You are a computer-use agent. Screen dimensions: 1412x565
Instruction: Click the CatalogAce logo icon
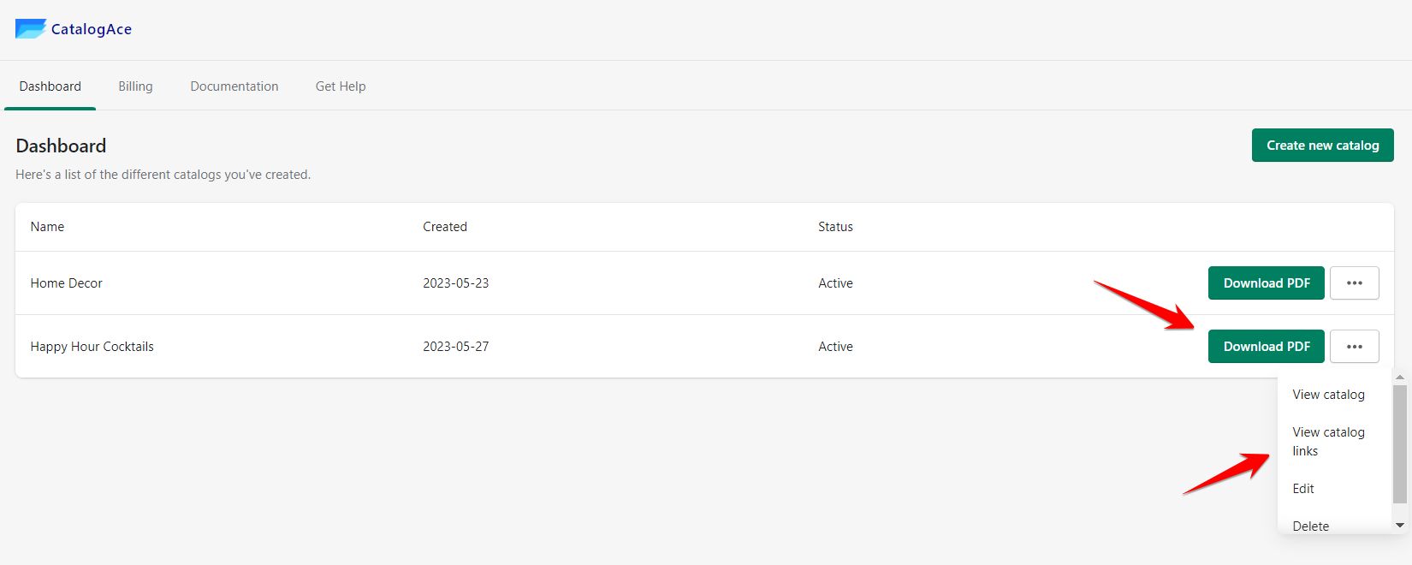[x=31, y=29]
